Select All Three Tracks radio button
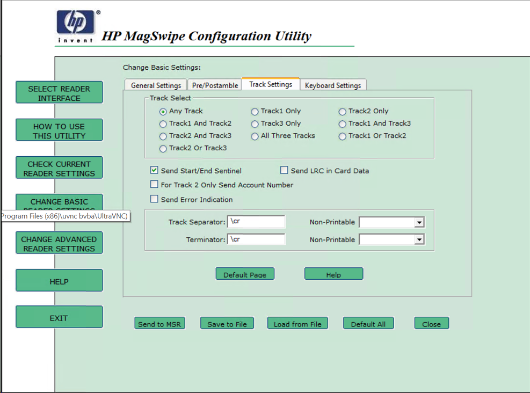Screen dimensions: 530x393 click(x=255, y=136)
